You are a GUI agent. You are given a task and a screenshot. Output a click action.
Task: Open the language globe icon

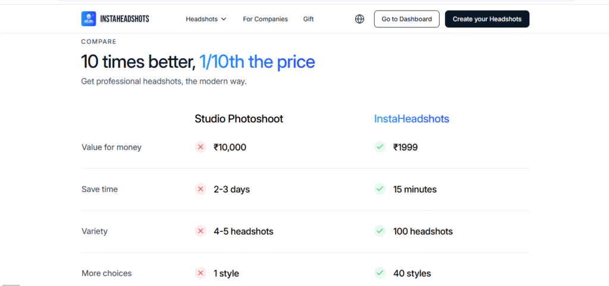click(x=360, y=19)
